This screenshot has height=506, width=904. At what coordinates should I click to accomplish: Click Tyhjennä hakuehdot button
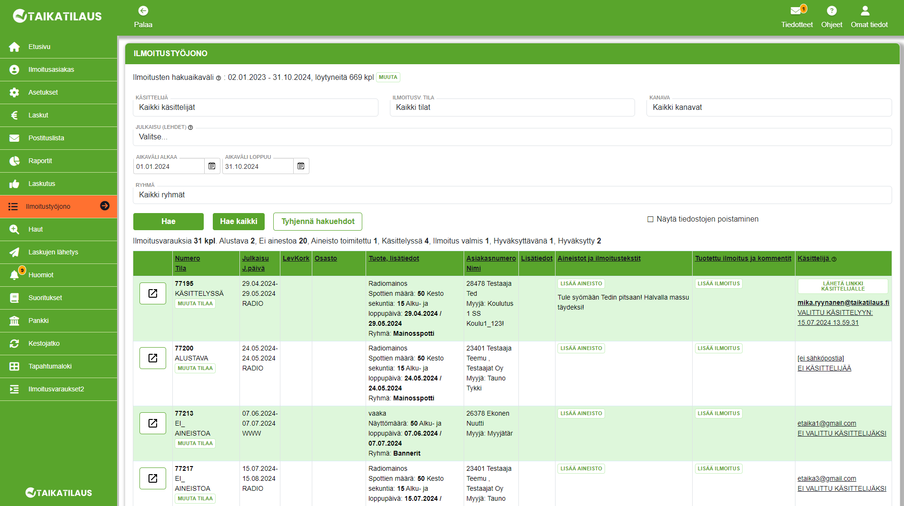(x=318, y=222)
